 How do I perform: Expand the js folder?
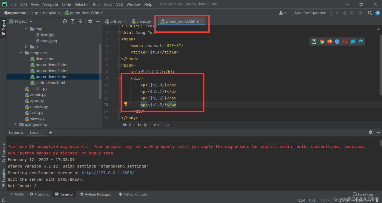26,47
